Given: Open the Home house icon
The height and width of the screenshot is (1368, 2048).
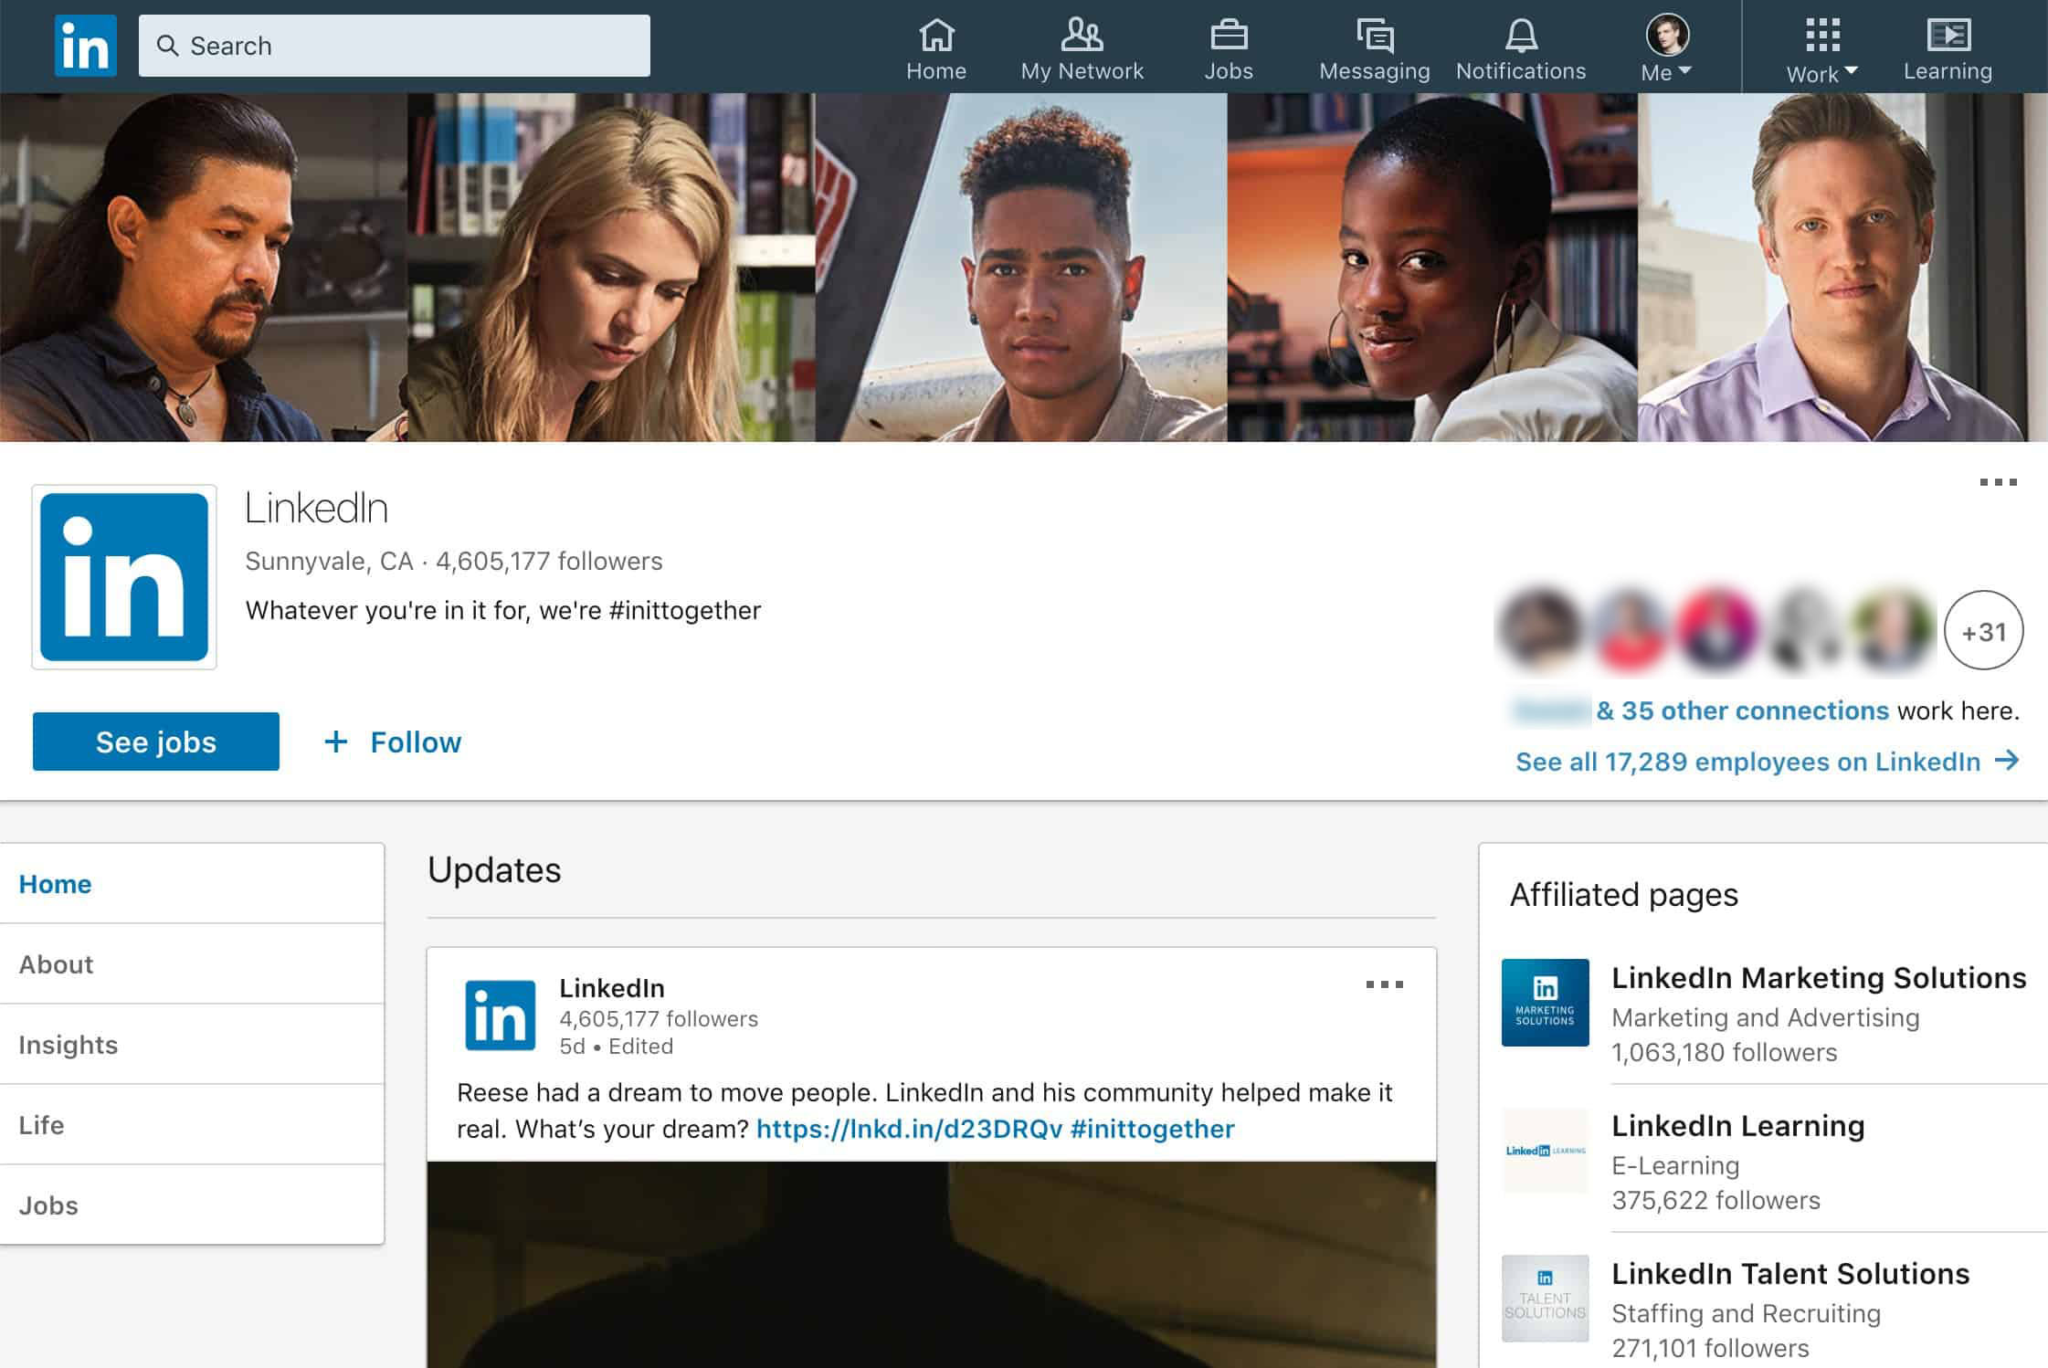Looking at the screenshot, I should point(936,37).
